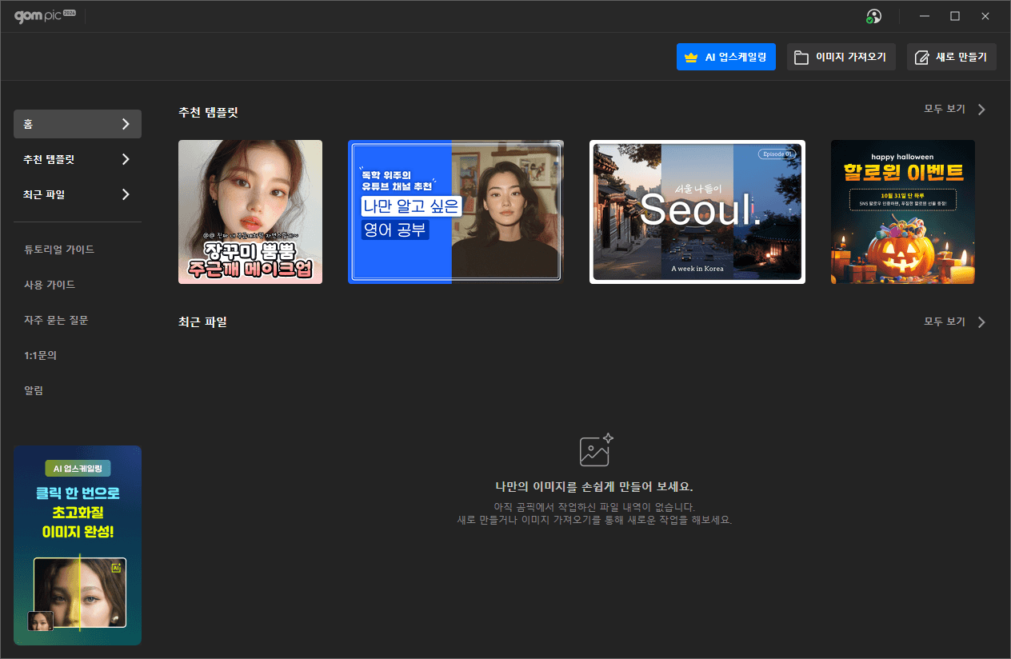This screenshot has width=1011, height=659.
Task: Click the empty image placeholder icon
Action: point(596,449)
